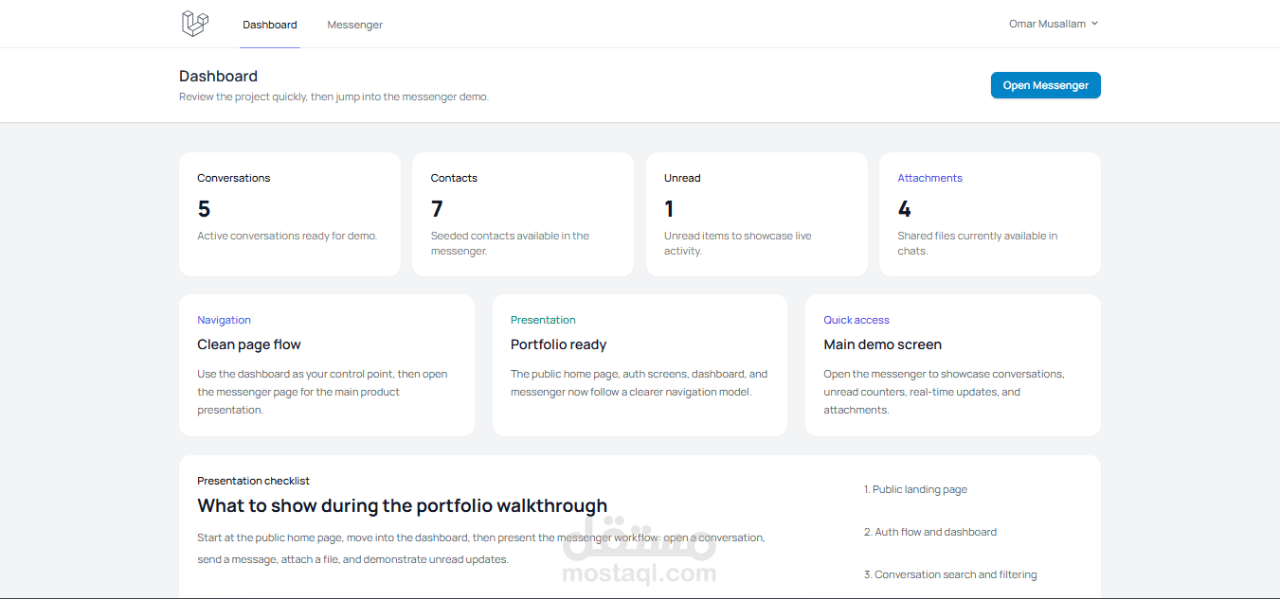Click the Open Messenger button
1280x599 pixels.
click(1045, 85)
